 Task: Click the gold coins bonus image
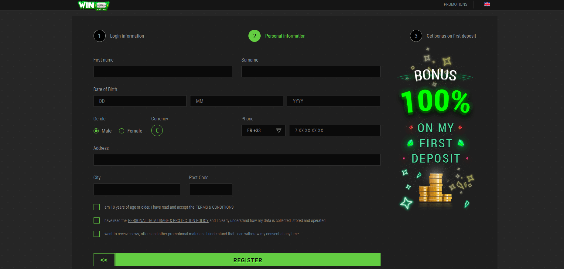pos(435,189)
